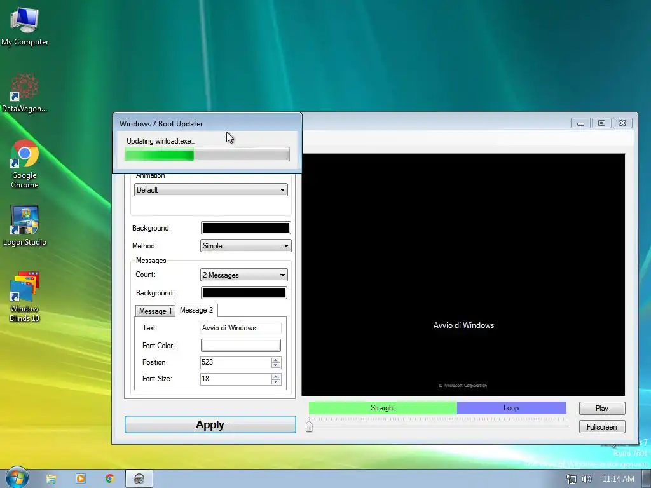
Task: Open the DataWagon desktop shortcut
Action: (25, 93)
